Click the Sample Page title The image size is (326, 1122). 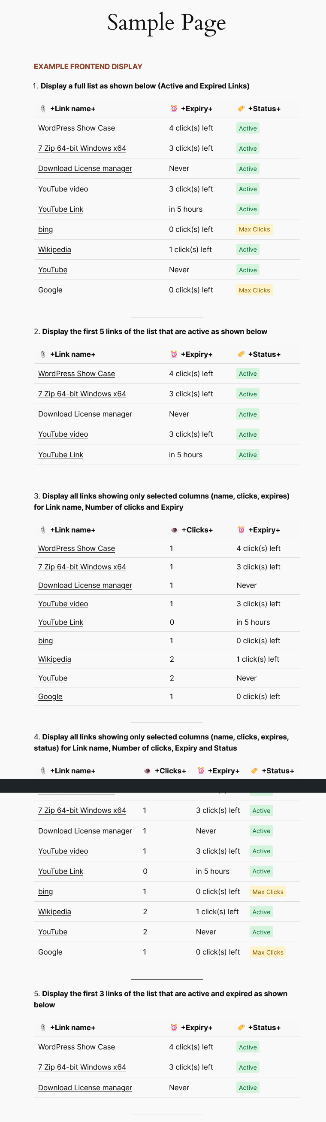[166, 23]
